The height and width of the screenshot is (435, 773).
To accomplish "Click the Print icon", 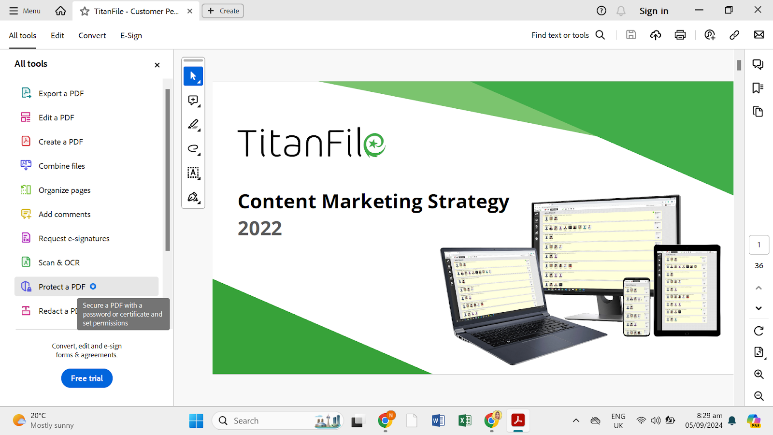I will (x=680, y=35).
